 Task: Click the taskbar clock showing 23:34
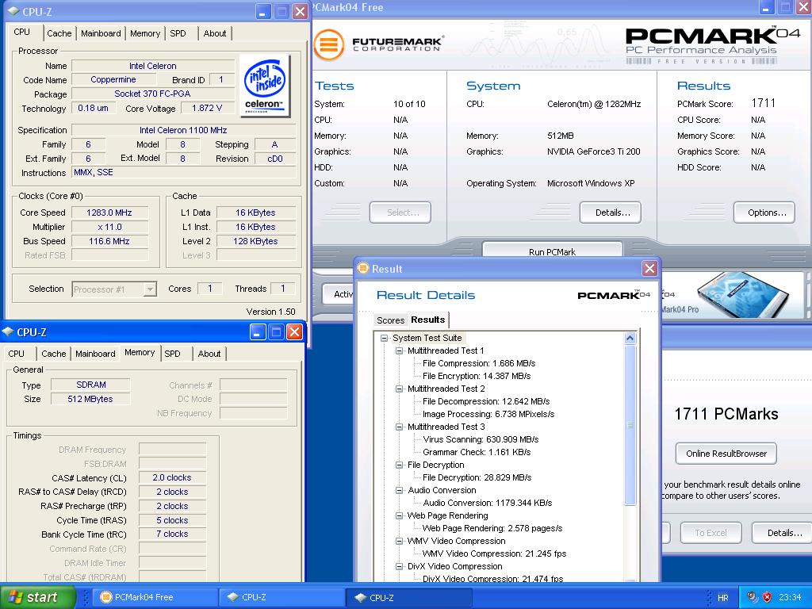click(790, 597)
